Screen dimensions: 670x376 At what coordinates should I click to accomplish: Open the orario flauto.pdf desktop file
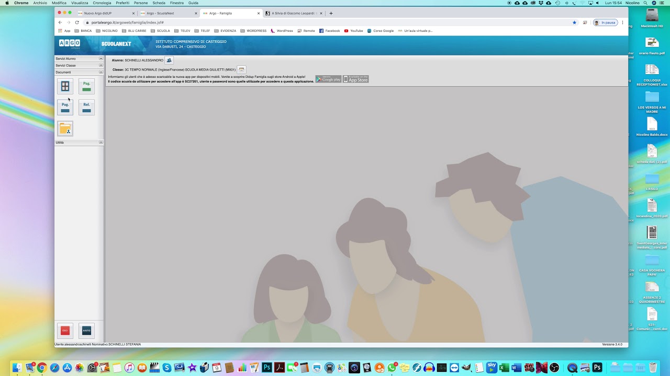(652, 45)
